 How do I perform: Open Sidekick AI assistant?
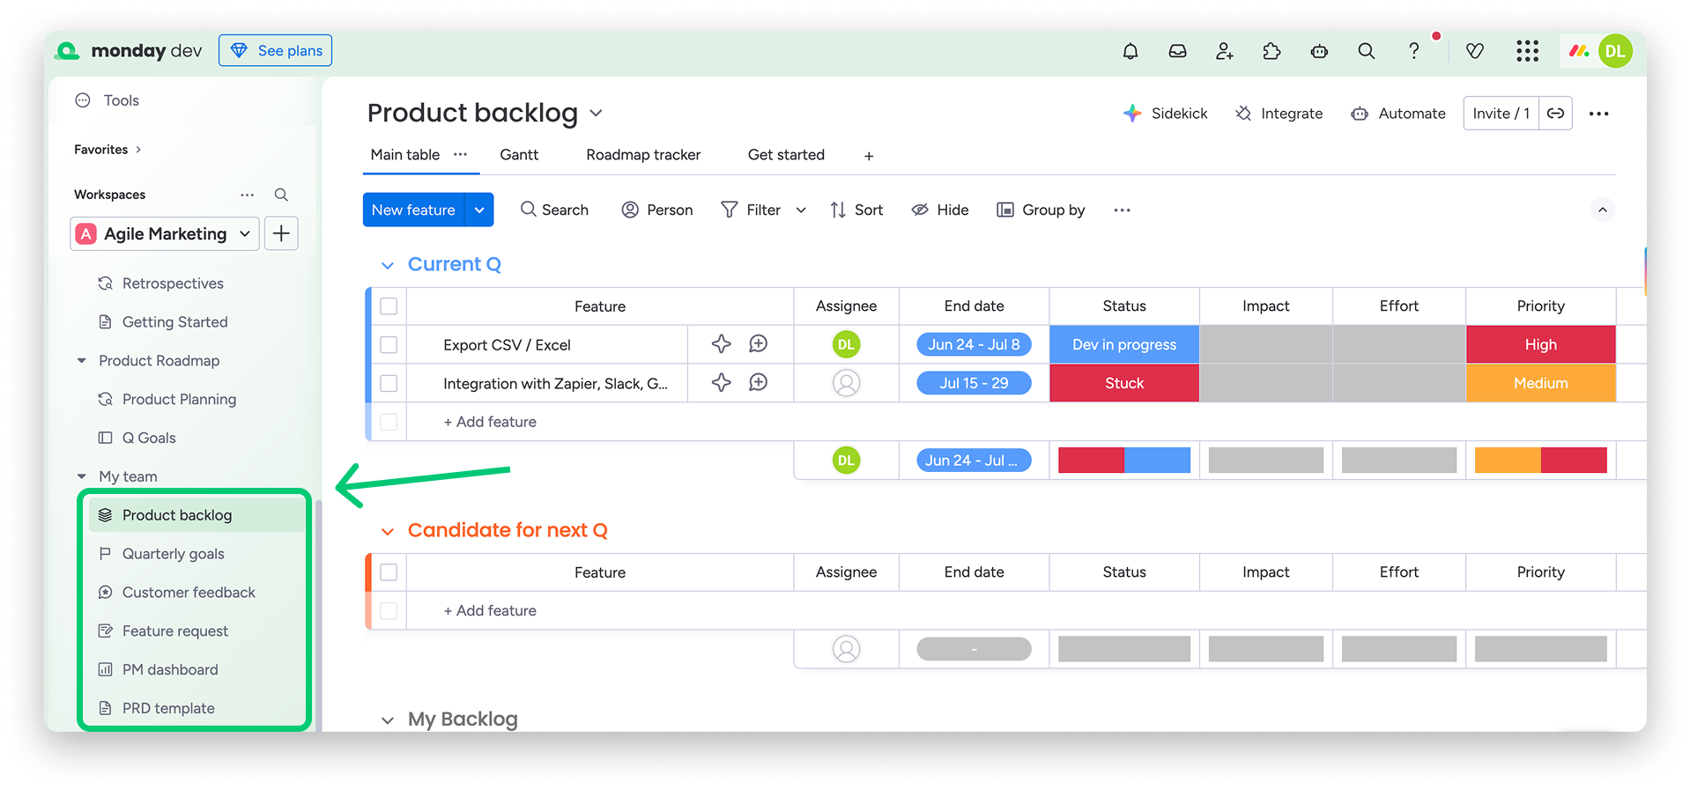click(1165, 114)
